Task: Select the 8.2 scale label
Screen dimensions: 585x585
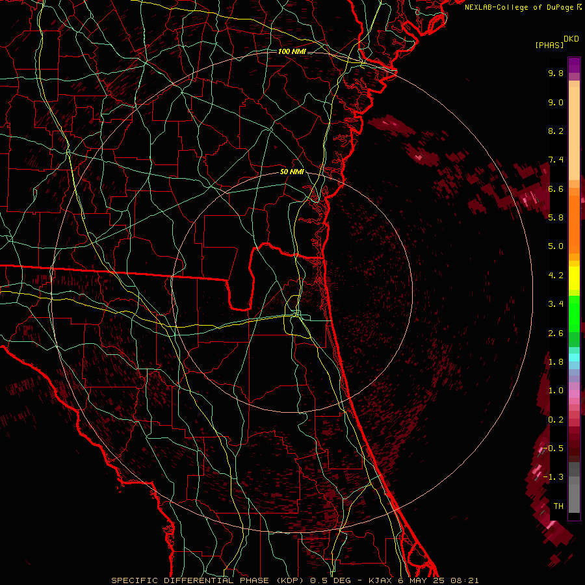Action: point(556,131)
